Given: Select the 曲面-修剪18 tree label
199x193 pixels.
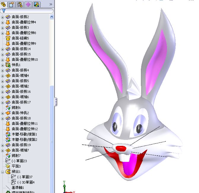Looking at the screenshot, I should (x=21, y=118).
